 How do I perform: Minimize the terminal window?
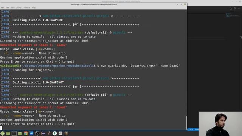[177, 4]
